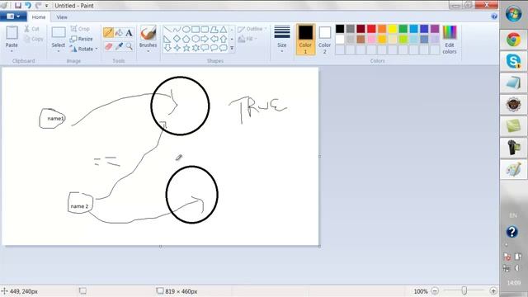Select the Color picker eyedropper tool
528x297 pixels.
point(119,46)
